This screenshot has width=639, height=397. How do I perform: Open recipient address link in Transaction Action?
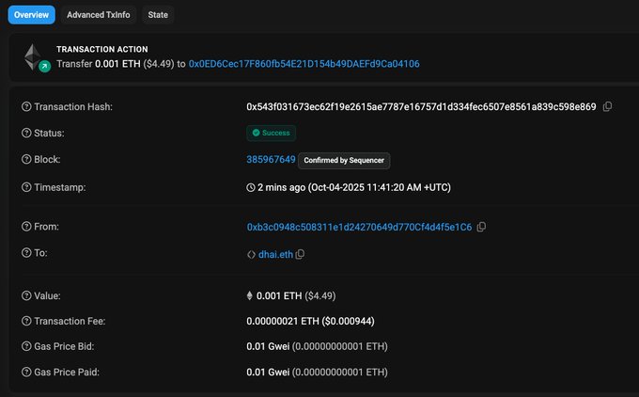tap(304, 64)
